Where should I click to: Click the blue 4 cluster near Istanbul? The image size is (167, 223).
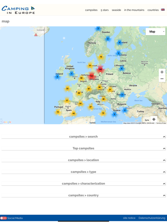pos(125,110)
